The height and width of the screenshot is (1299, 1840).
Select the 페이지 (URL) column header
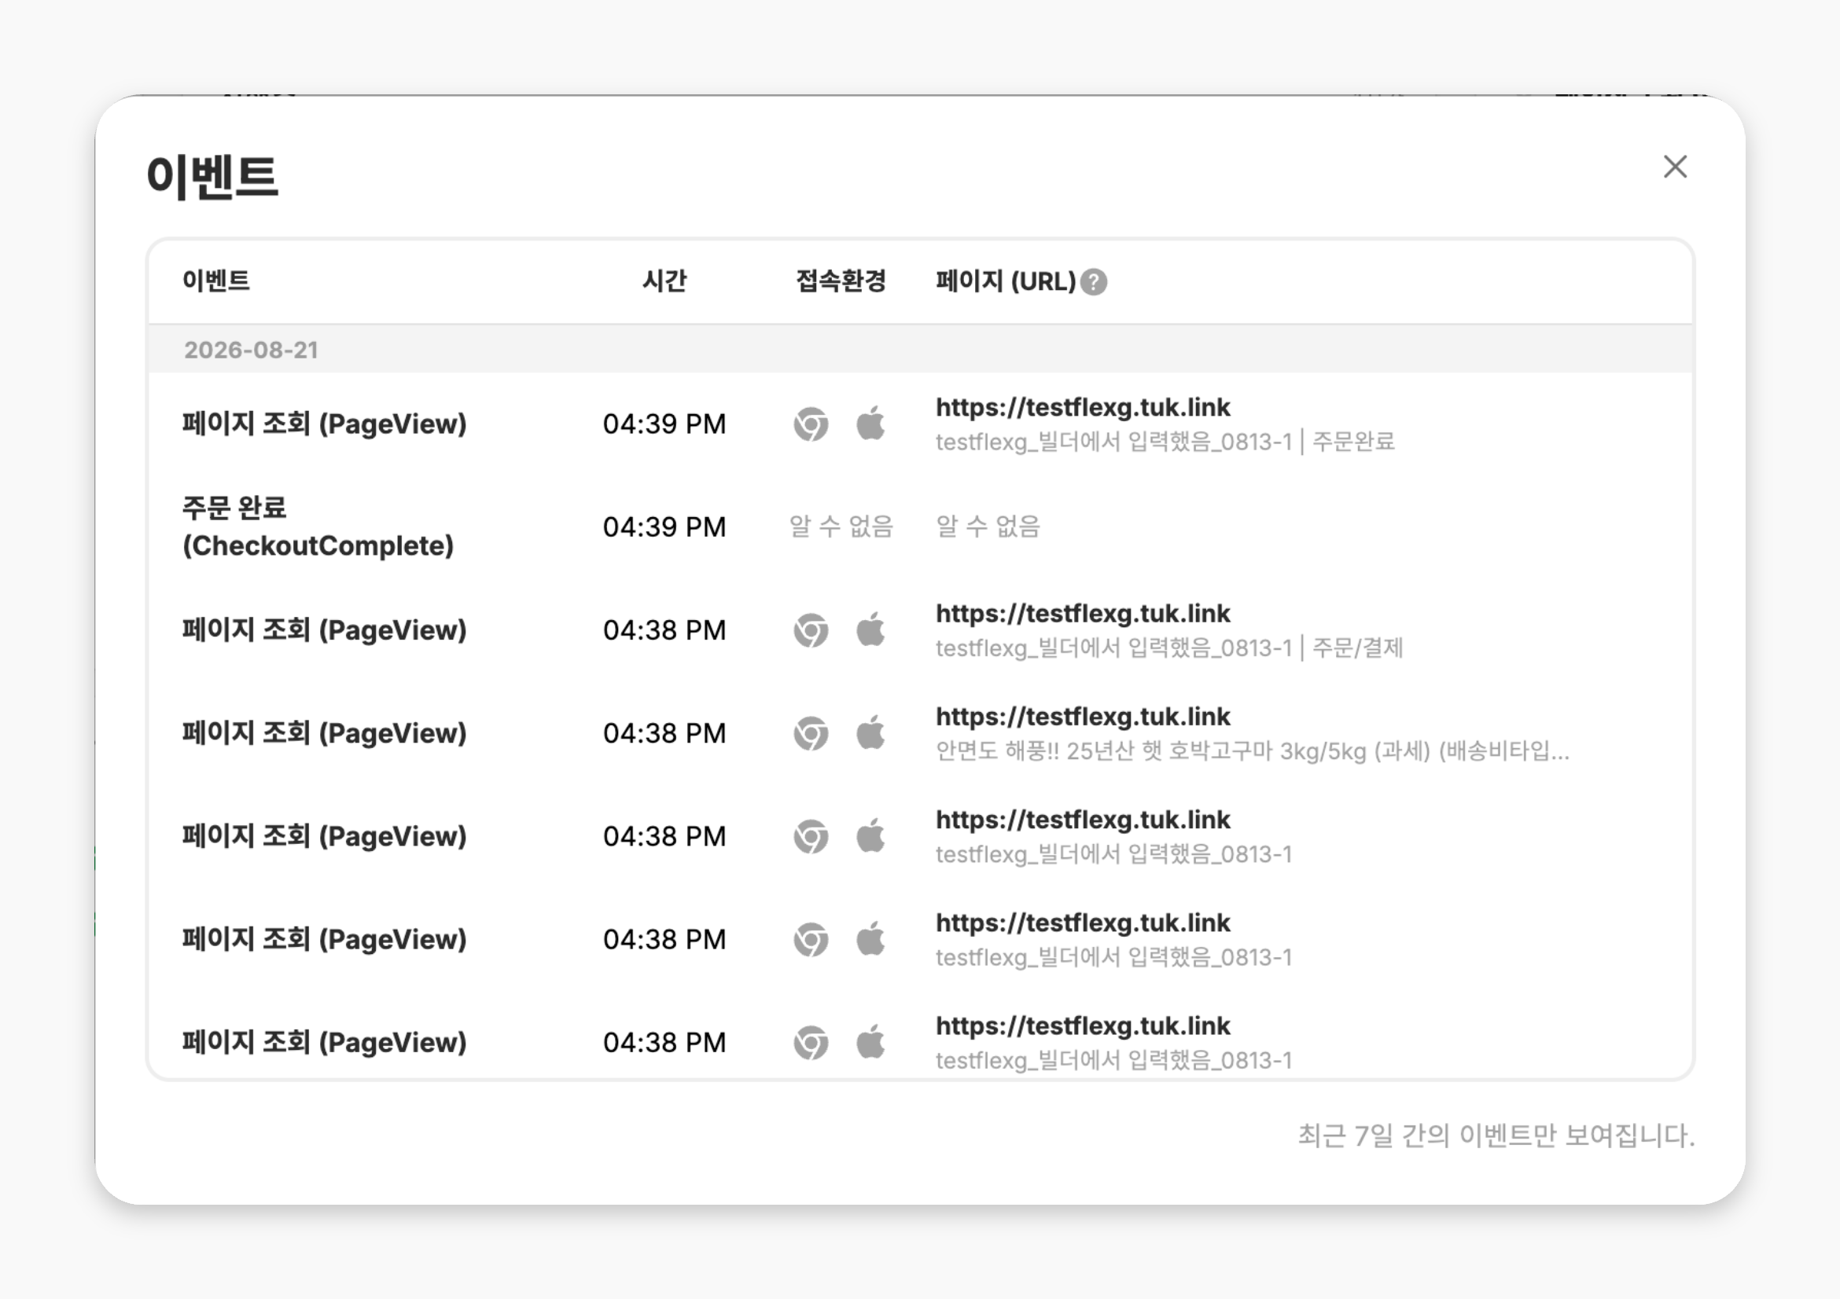1006,281
